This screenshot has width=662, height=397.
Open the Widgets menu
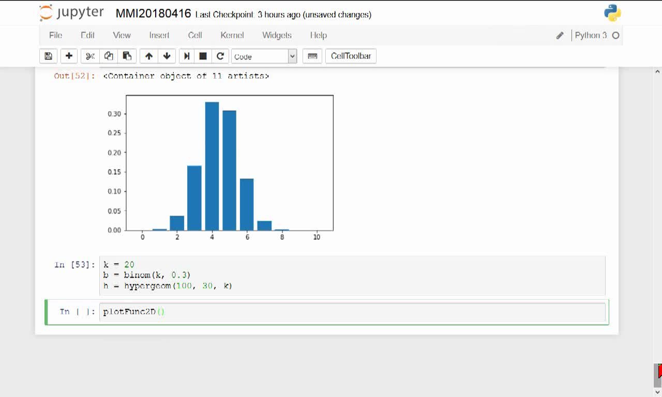[x=277, y=35]
